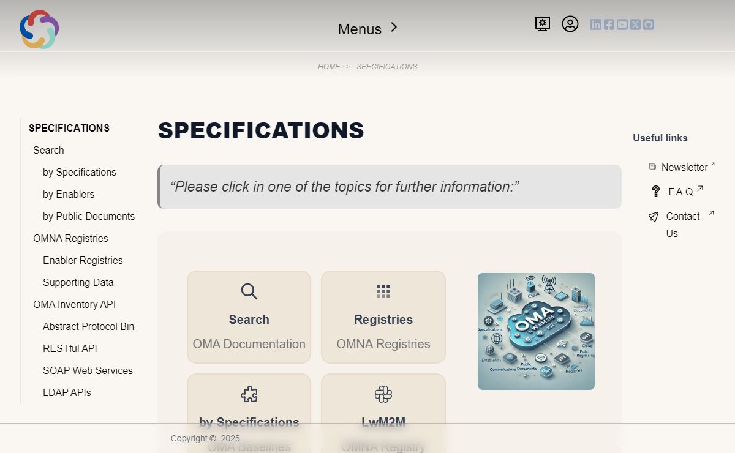Open the Newsletter useful link
Screen dimensions: 735x453
pos(684,167)
